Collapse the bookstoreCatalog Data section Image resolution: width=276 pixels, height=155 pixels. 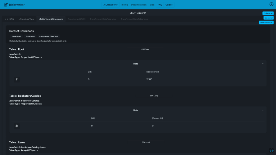coord(263,110)
